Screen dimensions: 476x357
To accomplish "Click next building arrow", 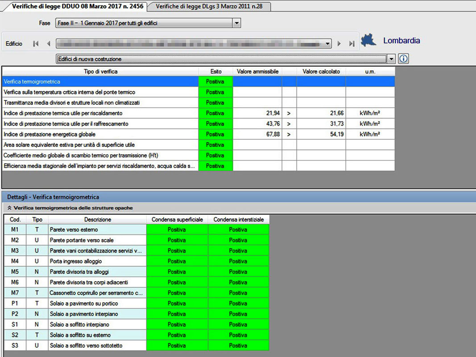I will point(339,44).
